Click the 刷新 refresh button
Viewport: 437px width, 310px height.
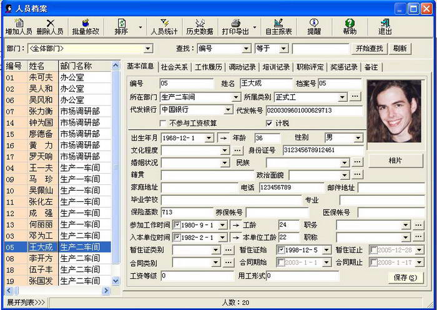[x=400, y=49]
